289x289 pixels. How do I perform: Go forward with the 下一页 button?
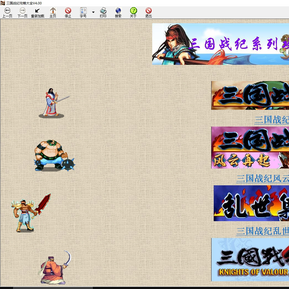(x=23, y=12)
